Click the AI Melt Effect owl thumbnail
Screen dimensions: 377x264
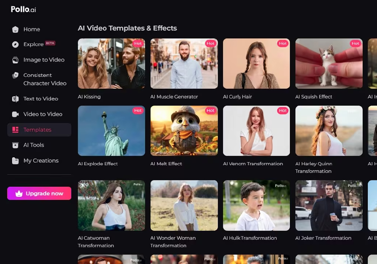pyautogui.click(x=184, y=130)
